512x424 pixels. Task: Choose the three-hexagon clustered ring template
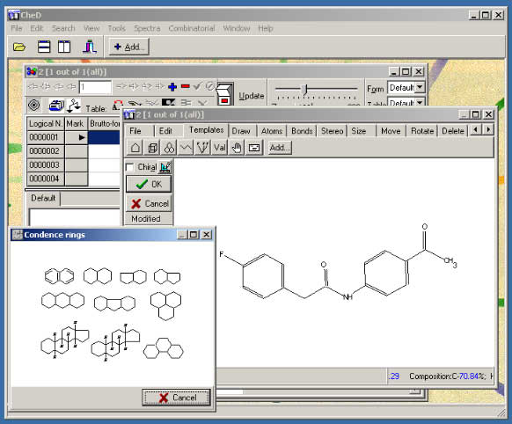[166, 305]
